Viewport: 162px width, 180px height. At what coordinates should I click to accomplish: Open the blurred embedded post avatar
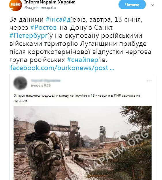pyautogui.click(x=20, y=83)
